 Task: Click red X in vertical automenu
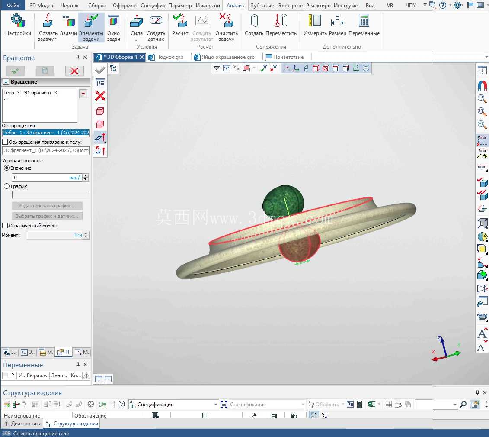tap(100, 96)
